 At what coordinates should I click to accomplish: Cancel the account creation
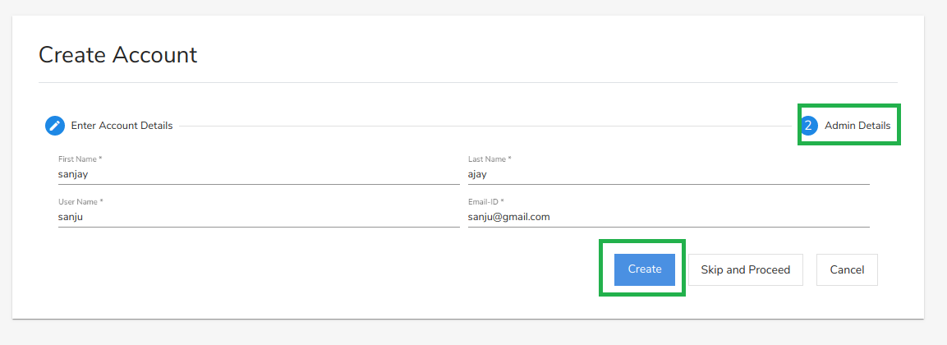click(847, 269)
